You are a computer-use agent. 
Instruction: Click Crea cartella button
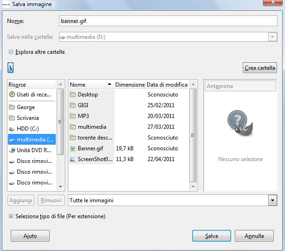260,68
